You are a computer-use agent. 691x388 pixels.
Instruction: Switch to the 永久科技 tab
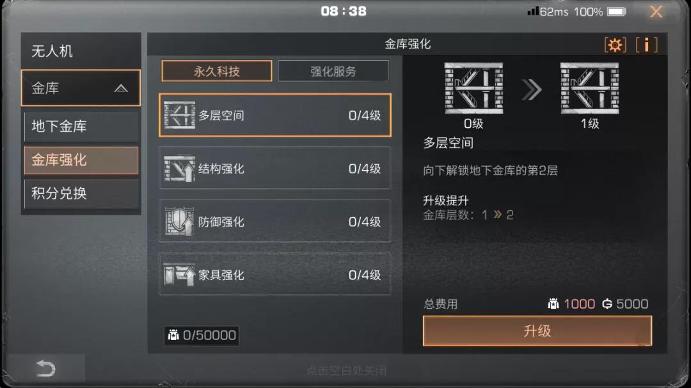217,71
